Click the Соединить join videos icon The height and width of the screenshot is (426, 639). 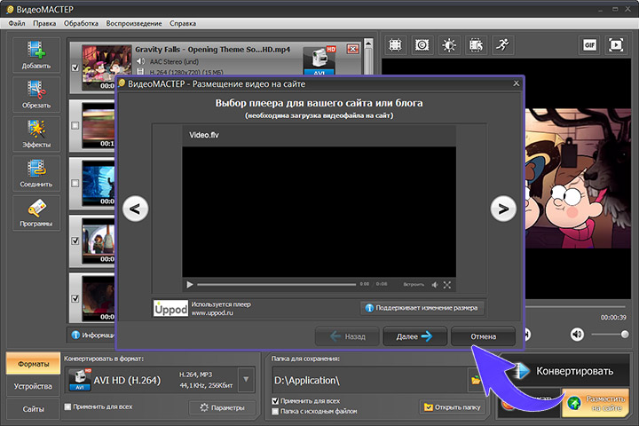[x=36, y=173]
